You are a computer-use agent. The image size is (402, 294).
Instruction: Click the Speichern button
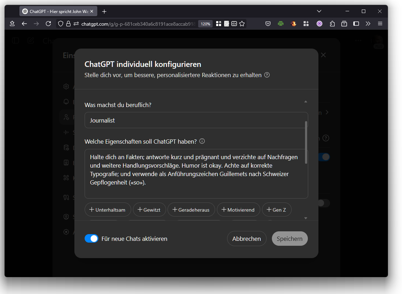pyautogui.click(x=290, y=239)
